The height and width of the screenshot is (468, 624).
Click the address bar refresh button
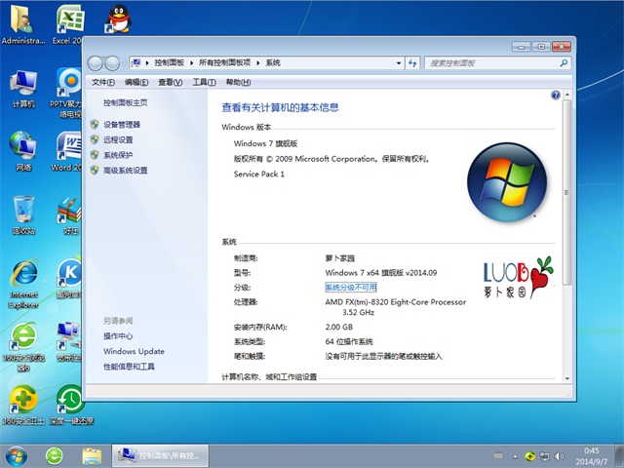[x=412, y=62]
